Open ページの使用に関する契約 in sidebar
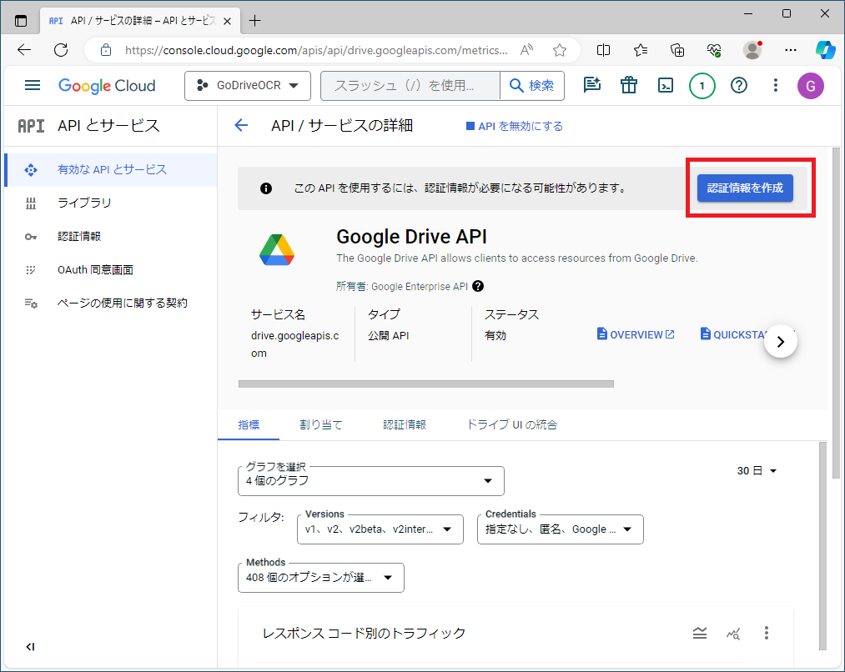The width and height of the screenshot is (845, 672). click(111, 303)
